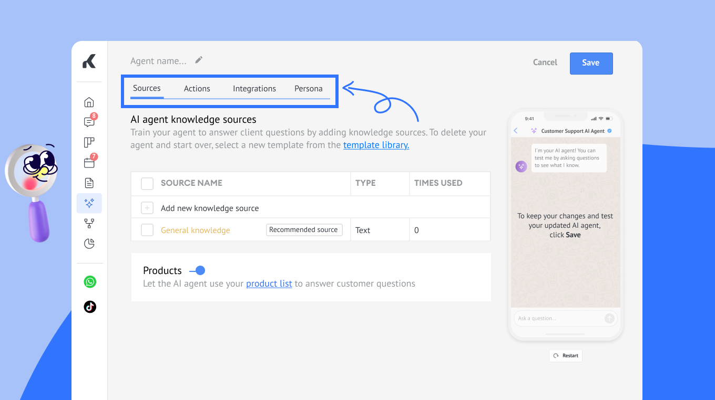Open the calendar icon with 7 badge
715x400 pixels.
(89, 163)
